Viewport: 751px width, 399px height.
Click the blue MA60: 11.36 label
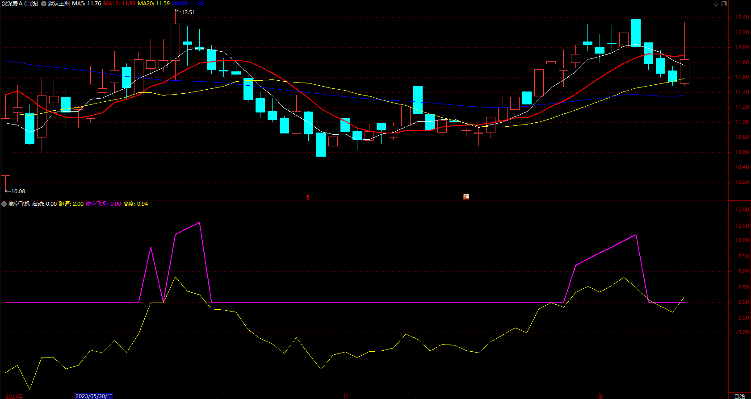pyautogui.click(x=188, y=4)
